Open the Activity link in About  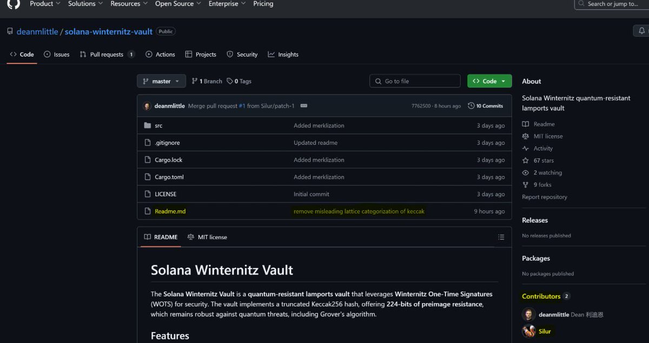tap(538, 148)
